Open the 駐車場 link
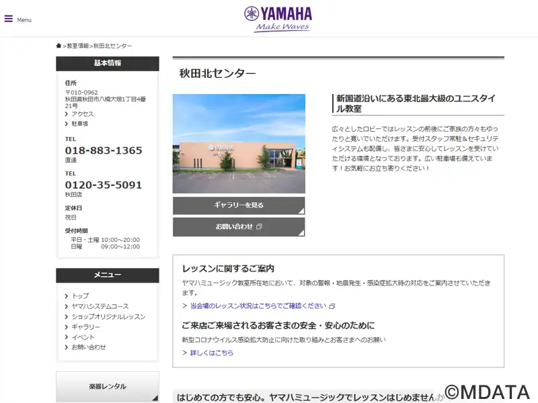538x403 pixels. 79,124
